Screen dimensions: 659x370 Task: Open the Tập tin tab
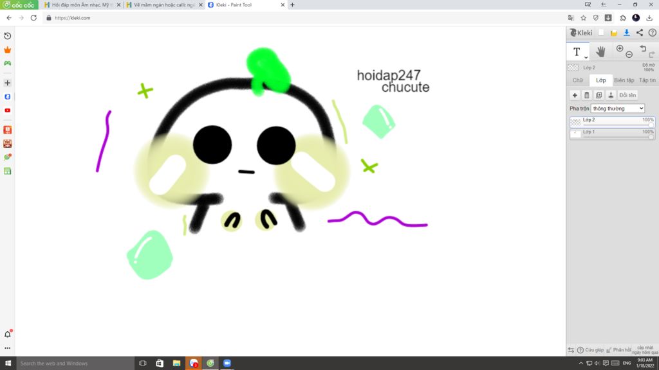pyautogui.click(x=647, y=80)
